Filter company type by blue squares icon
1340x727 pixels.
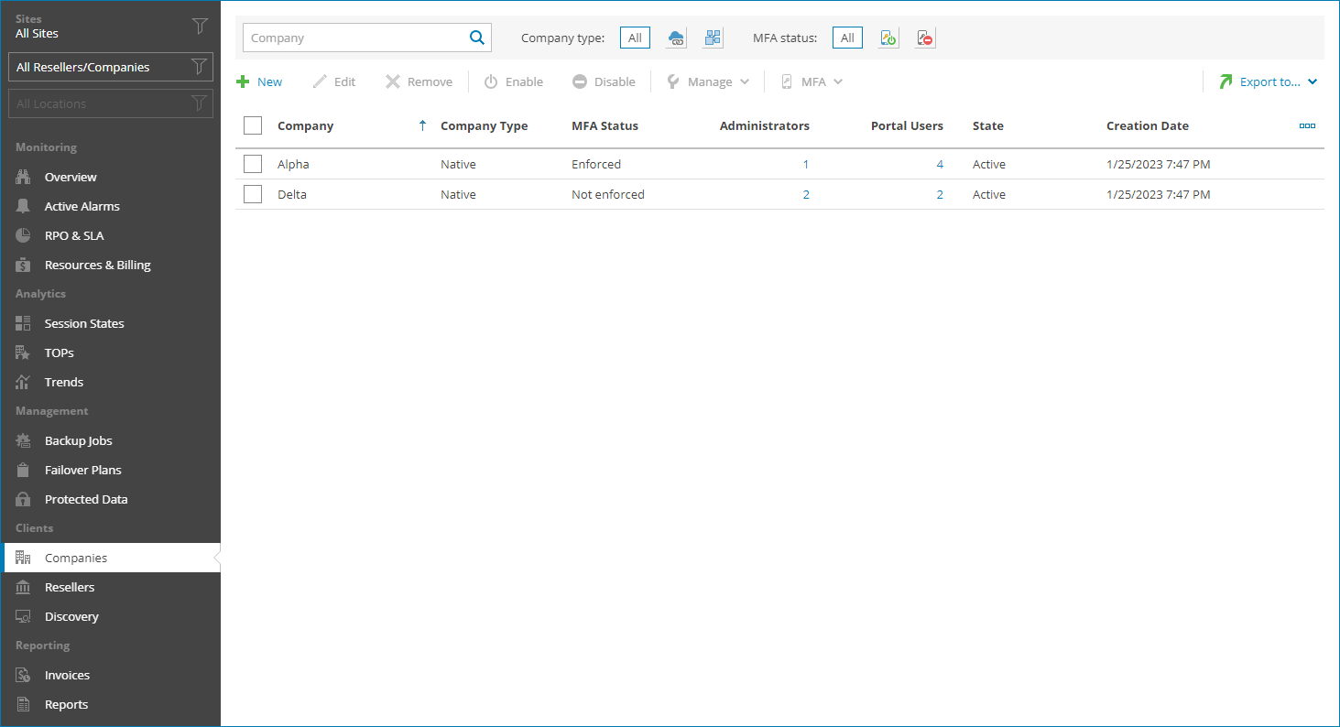click(x=713, y=38)
